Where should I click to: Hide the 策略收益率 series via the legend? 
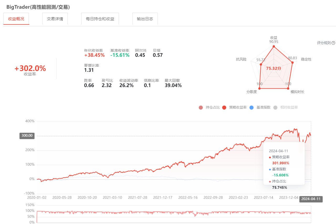pyautogui.click(x=234, y=107)
